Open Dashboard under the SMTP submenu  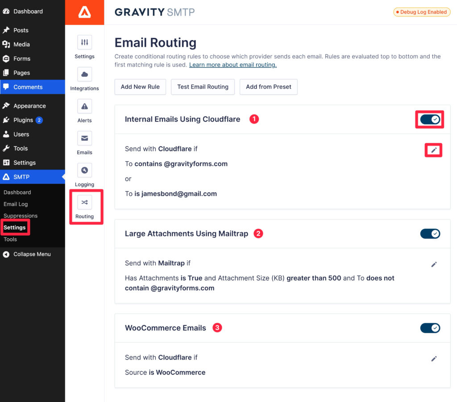pos(17,192)
